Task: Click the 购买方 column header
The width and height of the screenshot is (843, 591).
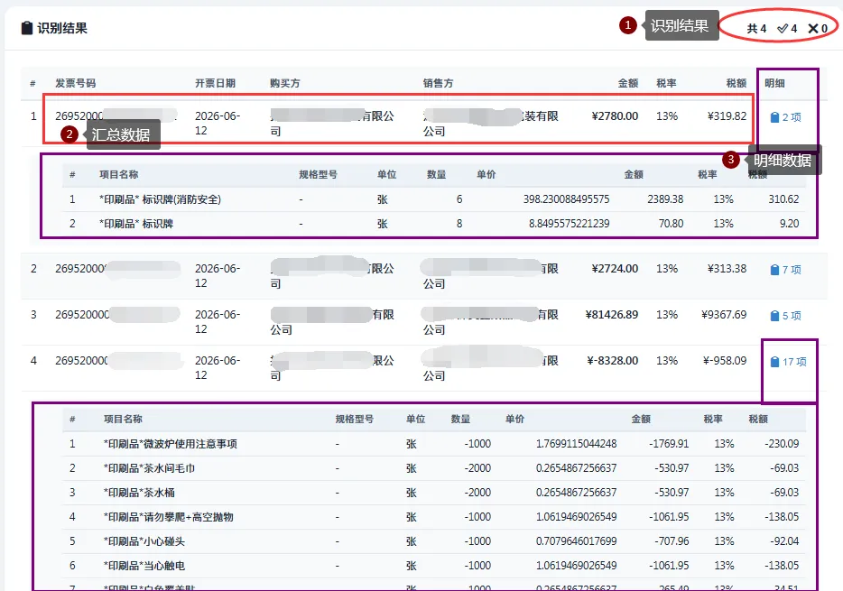Action: pyautogui.click(x=285, y=83)
